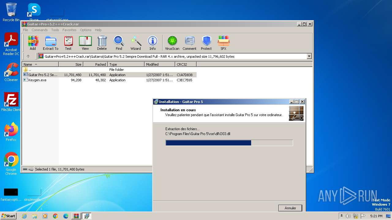
Task: Open simpleworx... desktop file
Action: (x=34, y=194)
